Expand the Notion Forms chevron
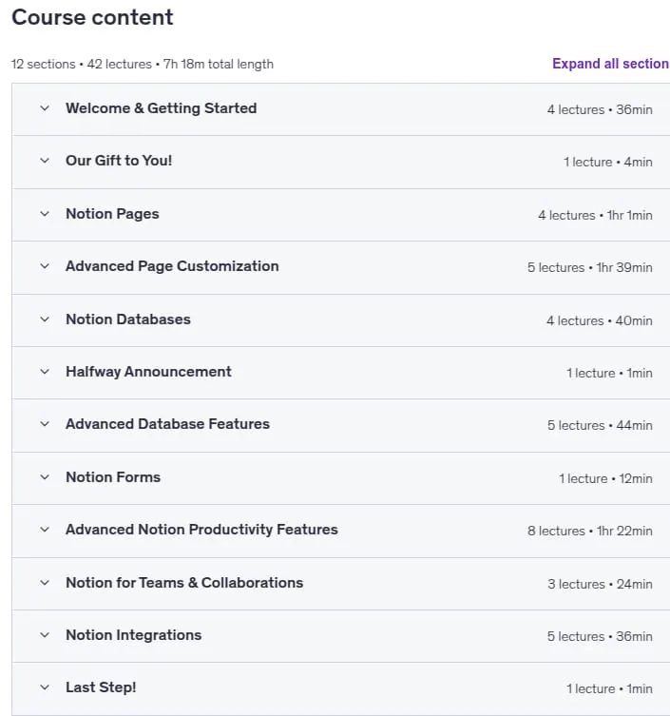Image resolution: width=670 pixels, height=716 pixels. pyautogui.click(x=45, y=477)
